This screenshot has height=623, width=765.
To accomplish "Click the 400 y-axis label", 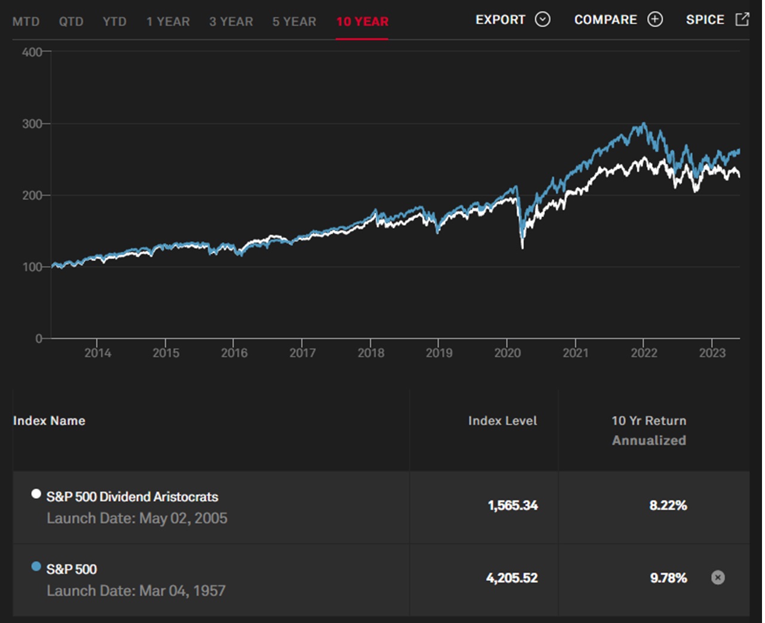I will (x=32, y=52).
